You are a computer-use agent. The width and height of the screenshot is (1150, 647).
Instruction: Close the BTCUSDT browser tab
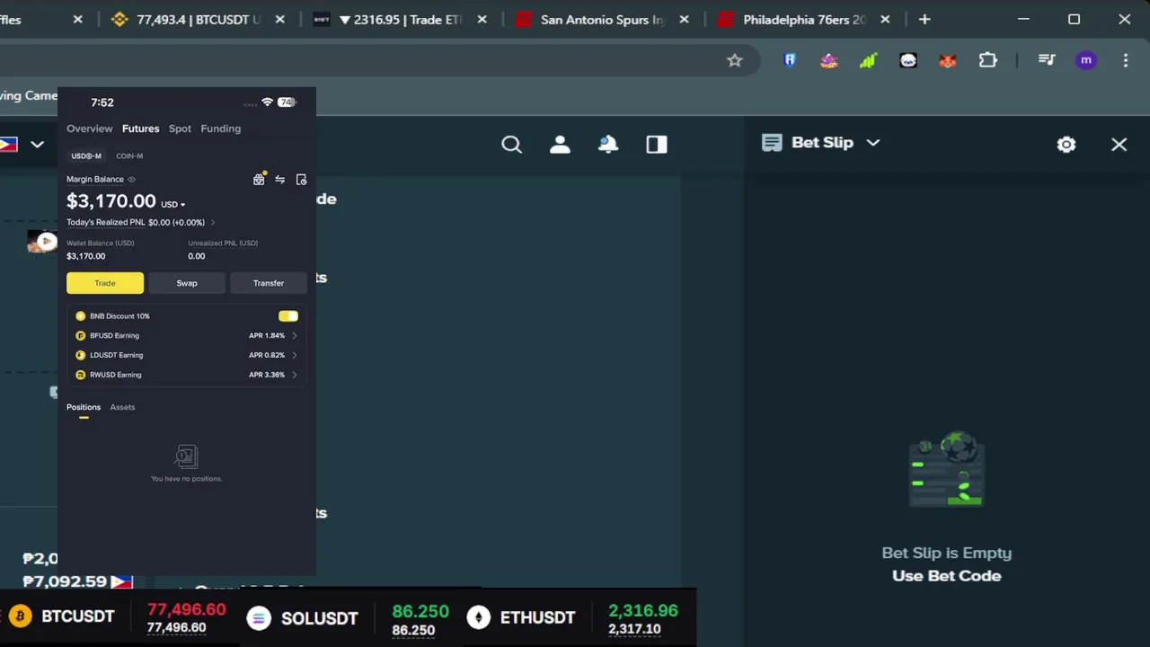279,20
